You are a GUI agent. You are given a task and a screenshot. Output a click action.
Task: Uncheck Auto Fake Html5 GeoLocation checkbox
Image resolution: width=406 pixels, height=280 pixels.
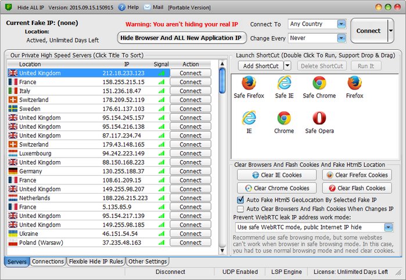240,199
